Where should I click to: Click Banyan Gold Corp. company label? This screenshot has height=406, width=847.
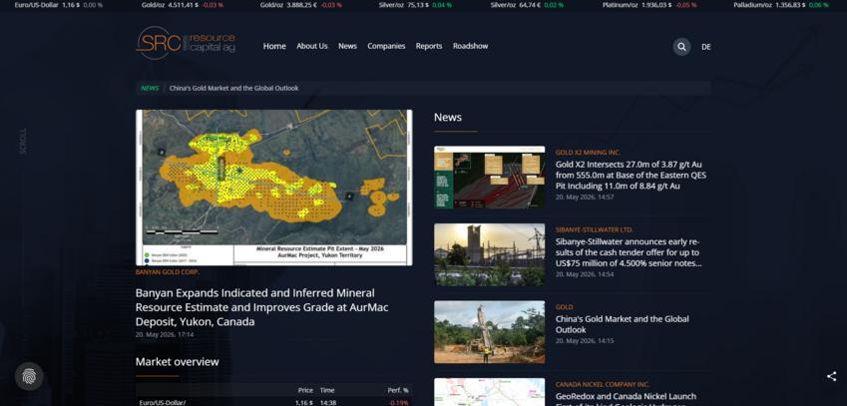pyautogui.click(x=167, y=272)
